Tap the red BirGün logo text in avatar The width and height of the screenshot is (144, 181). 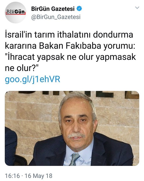pos(16,12)
